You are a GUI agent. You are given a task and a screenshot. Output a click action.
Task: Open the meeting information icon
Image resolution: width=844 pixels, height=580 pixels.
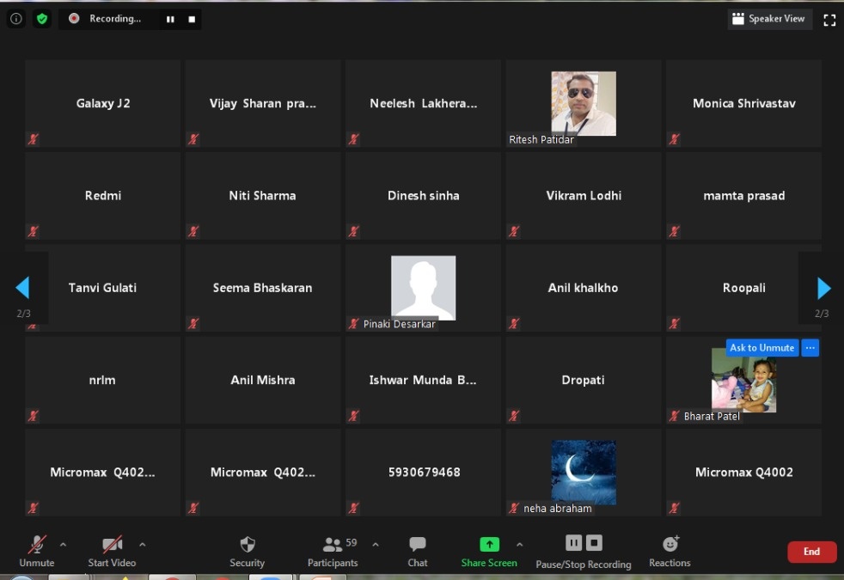coord(16,19)
